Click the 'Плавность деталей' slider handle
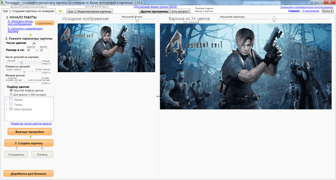 pos(24,72)
